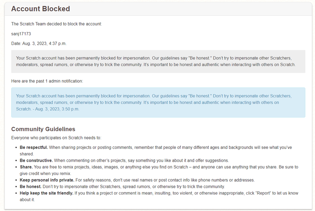Viewport: 315px width, 211px height.
Task: Click bold "Keep personal info private." label
Action: [x=47, y=180]
